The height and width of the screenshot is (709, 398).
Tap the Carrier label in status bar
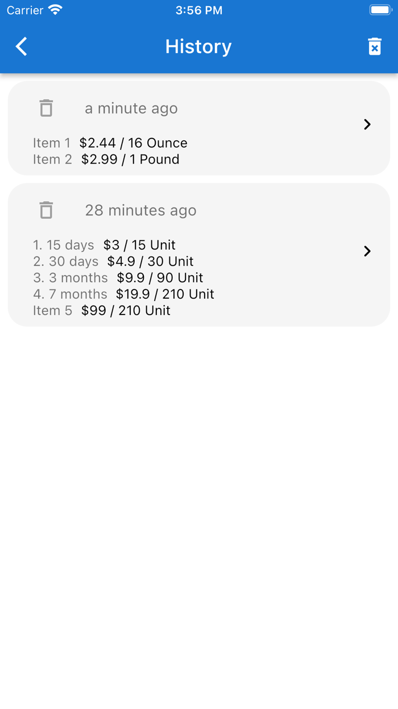[25, 10]
